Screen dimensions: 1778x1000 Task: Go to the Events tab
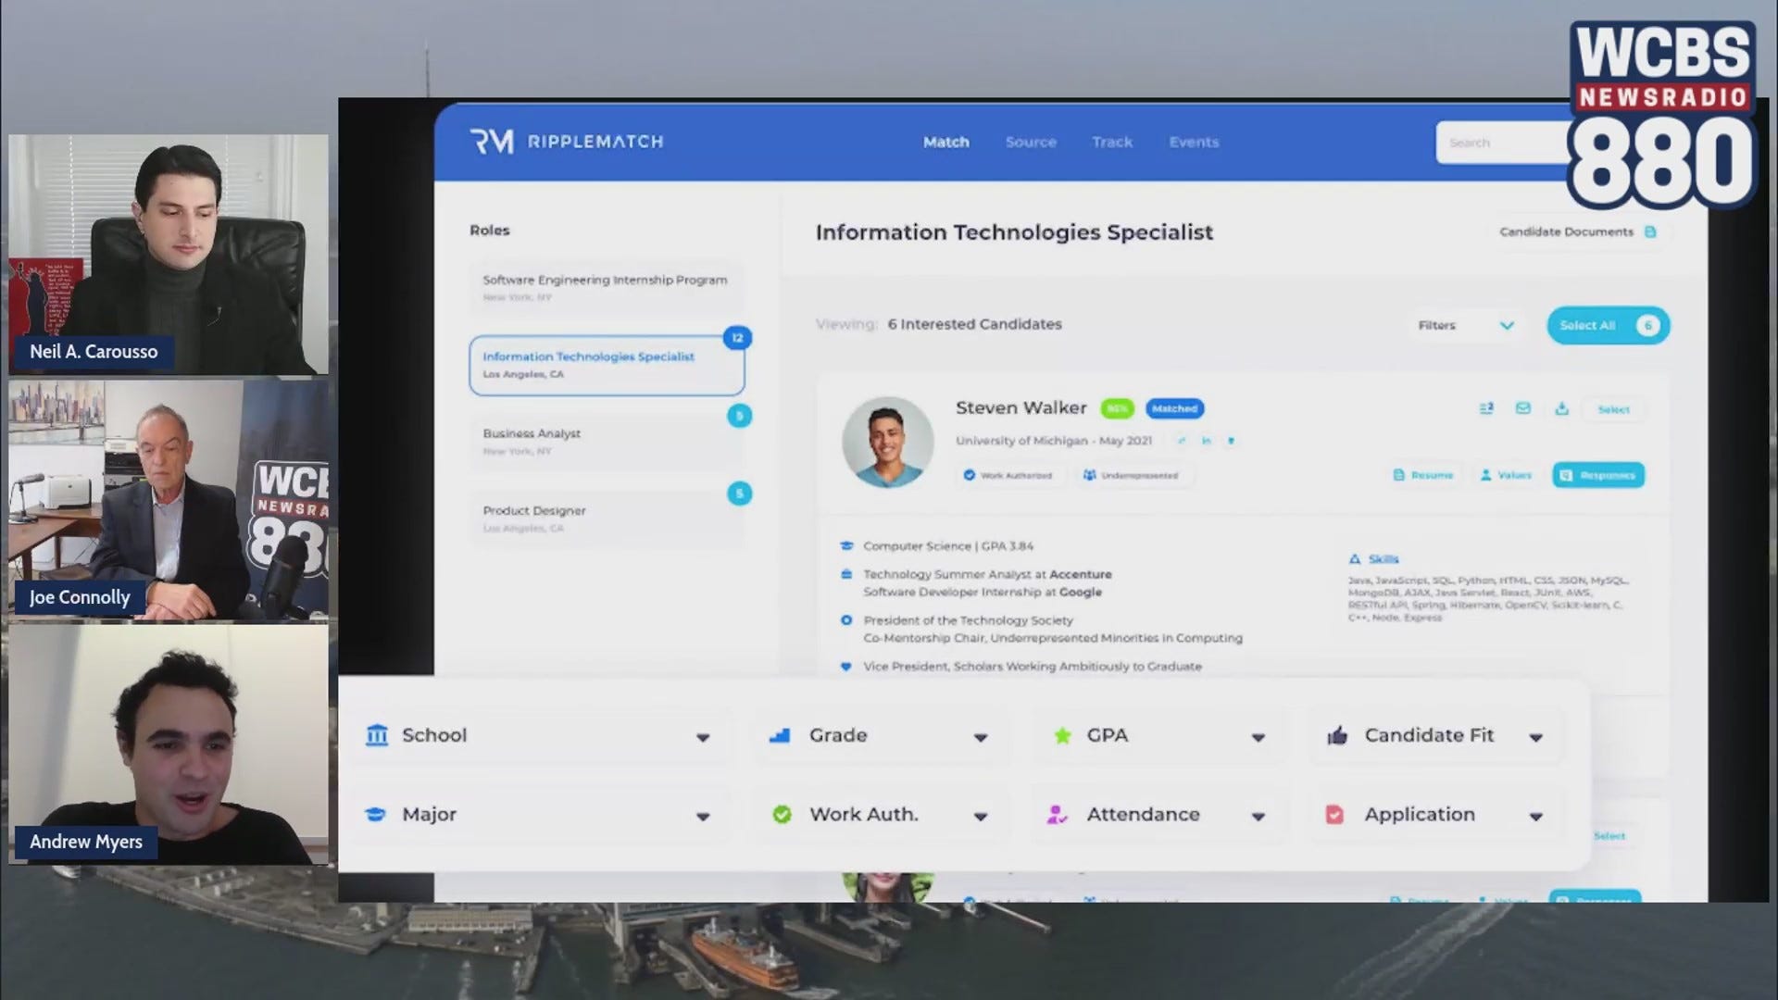(1194, 142)
